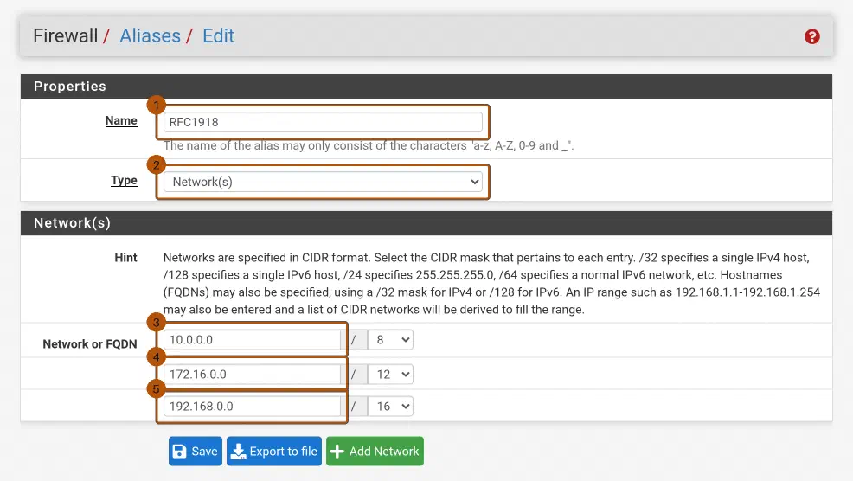Click the 172.16.0.0 network input field
This screenshot has height=481, width=853.
point(252,375)
